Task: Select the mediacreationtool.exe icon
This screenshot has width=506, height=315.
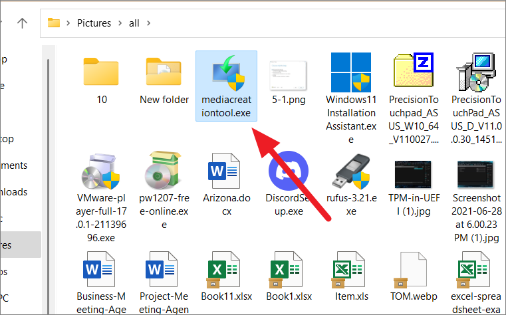Action: (x=228, y=73)
